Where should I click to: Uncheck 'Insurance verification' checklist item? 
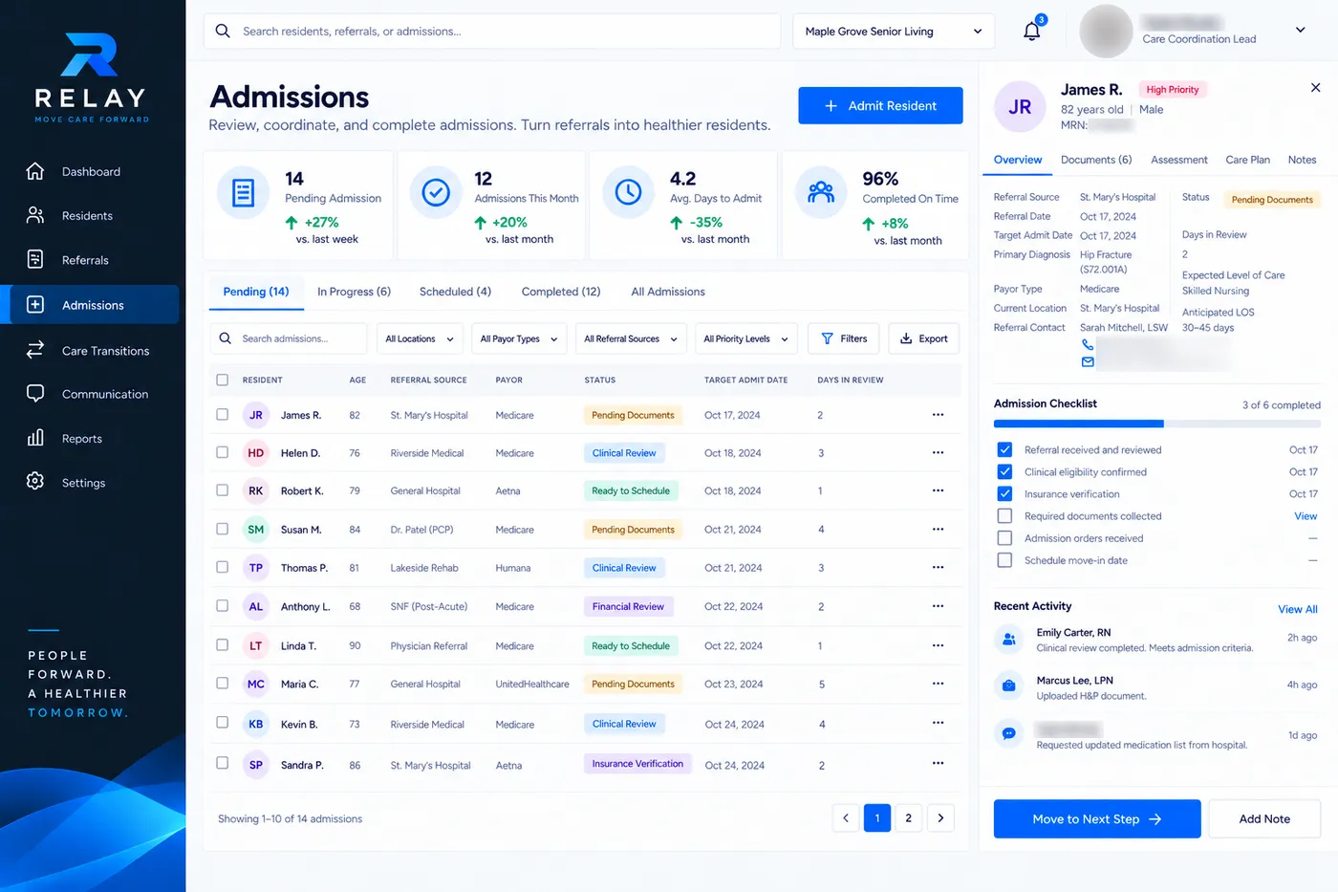(x=1004, y=494)
